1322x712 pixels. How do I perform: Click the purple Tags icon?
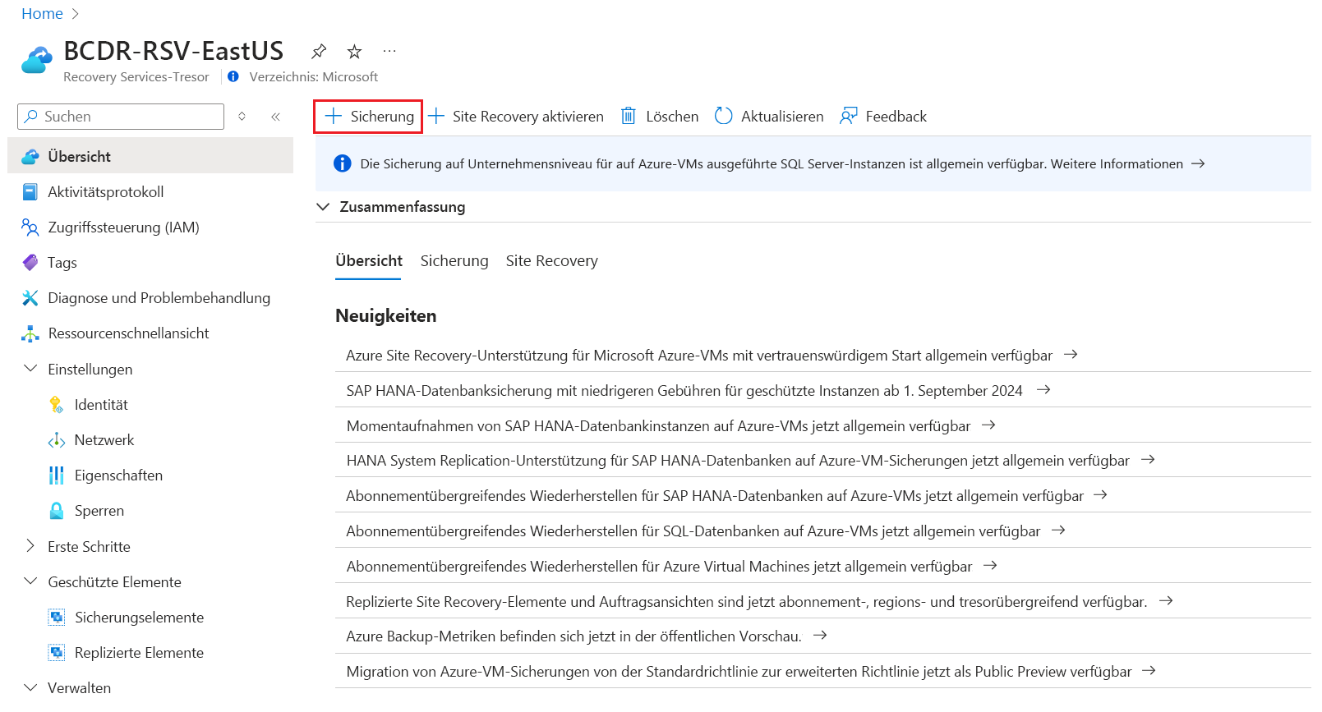click(x=30, y=263)
